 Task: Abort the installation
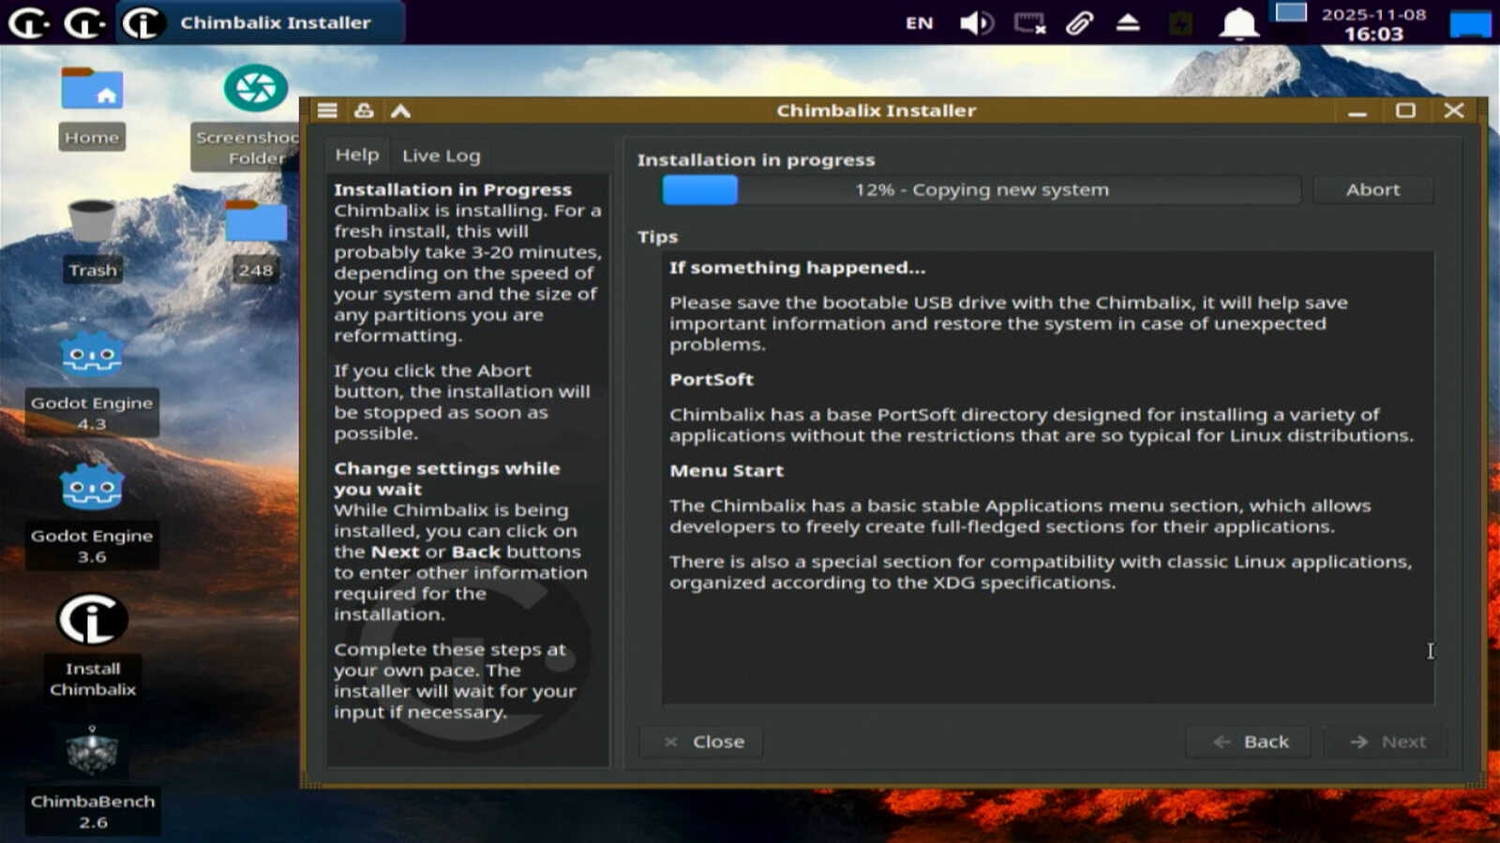[1372, 190]
